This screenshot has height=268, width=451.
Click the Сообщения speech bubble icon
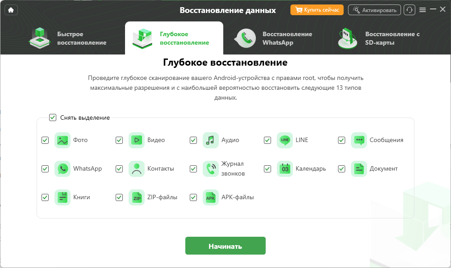point(359,140)
